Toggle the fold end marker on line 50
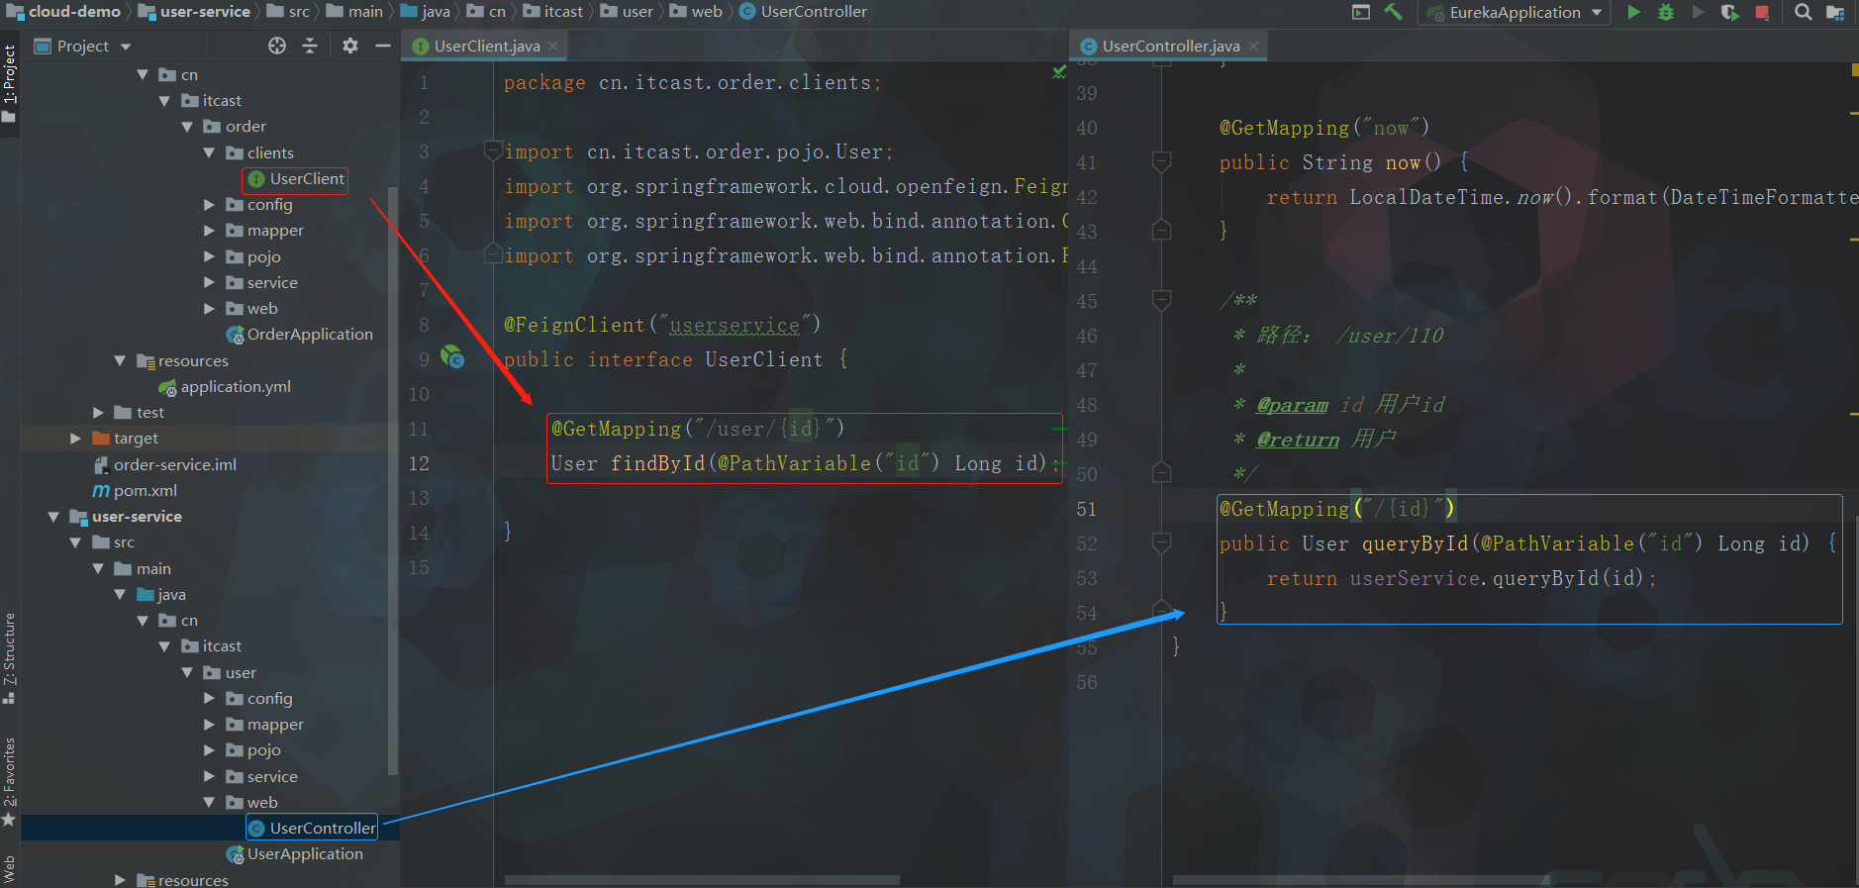The height and width of the screenshot is (888, 1859). (x=1162, y=473)
